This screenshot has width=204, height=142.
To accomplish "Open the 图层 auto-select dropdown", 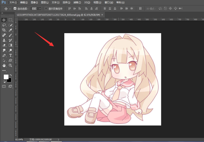I will click(36, 8).
